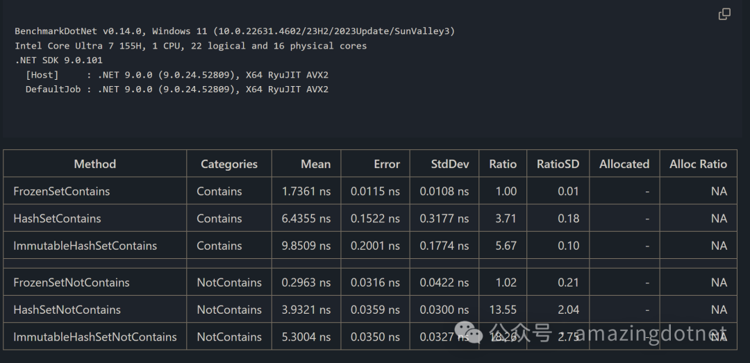
Task: Select the RatioSD column header
Action: click(x=558, y=164)
